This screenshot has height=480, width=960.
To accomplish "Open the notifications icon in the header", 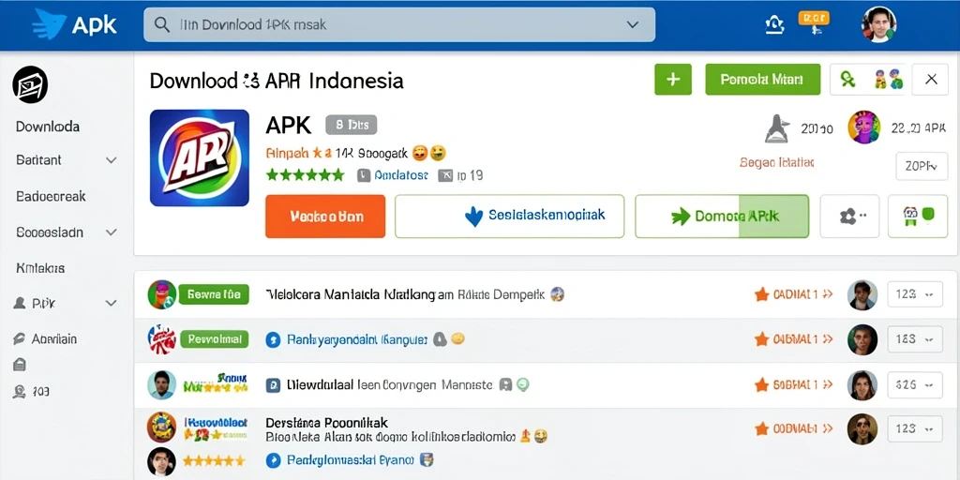I will pyautogui.click(x=774, y=25).
